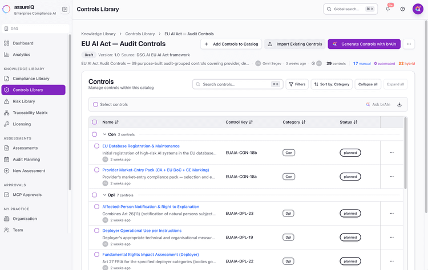Sort the table by Status column
Screen dimensions: 428x270
pyautogui.click(x=348, y=122)
